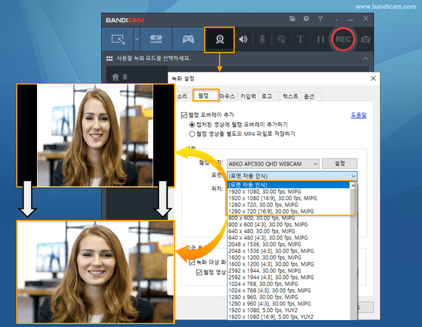The width and height of the screenshot is (422, 327).
Task: Take a screenshot with the camera icon
Action: coord(365,40)
